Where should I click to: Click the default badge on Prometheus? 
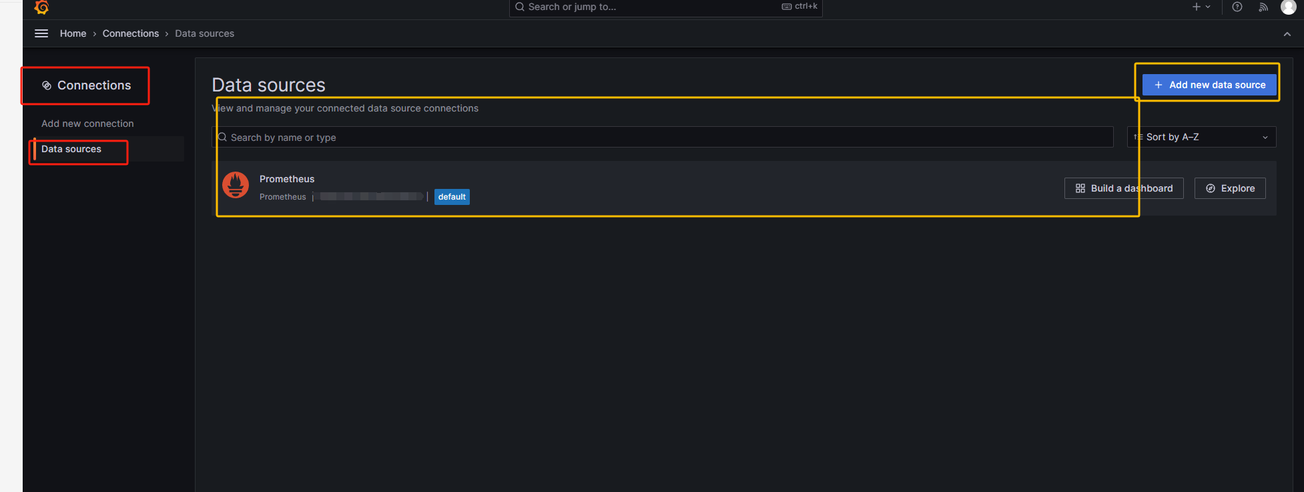tap(452, 197)
